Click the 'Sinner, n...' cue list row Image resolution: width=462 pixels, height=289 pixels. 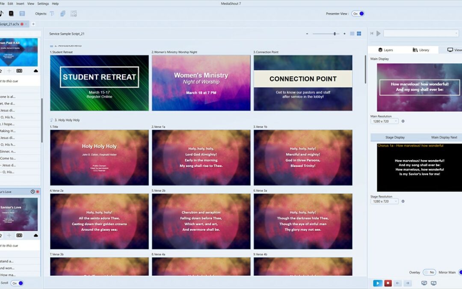point(20,151)
